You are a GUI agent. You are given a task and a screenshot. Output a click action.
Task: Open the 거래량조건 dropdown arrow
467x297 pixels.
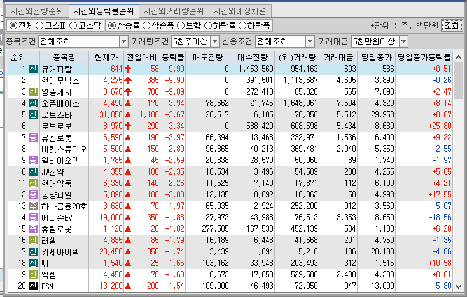[215, 41]
